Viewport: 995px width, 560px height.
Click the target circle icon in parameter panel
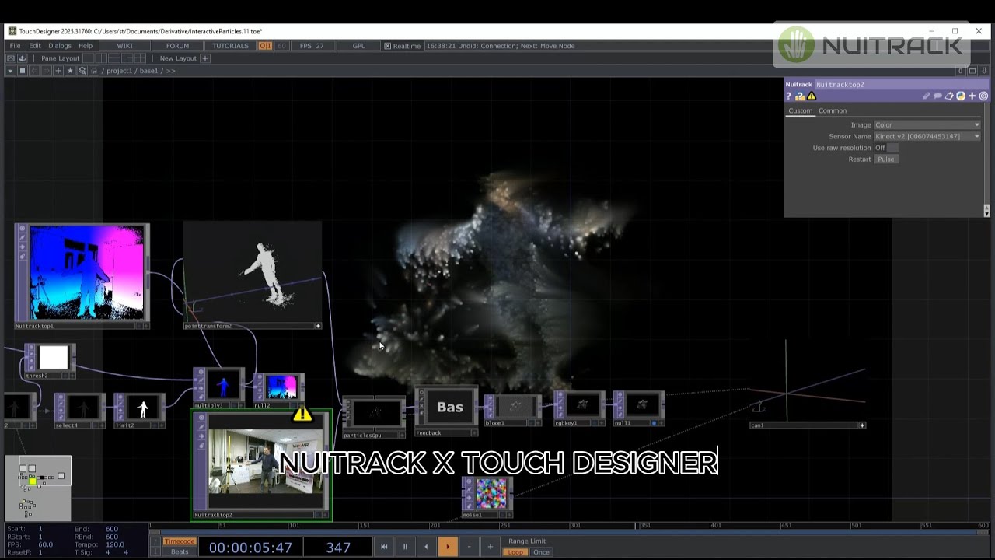tap(983, 96)
